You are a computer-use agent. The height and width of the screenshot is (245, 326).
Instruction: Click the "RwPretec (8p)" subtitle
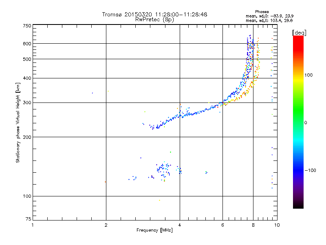pos(154,20)
